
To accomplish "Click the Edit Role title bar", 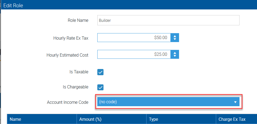I will click(x=128, y=5).
